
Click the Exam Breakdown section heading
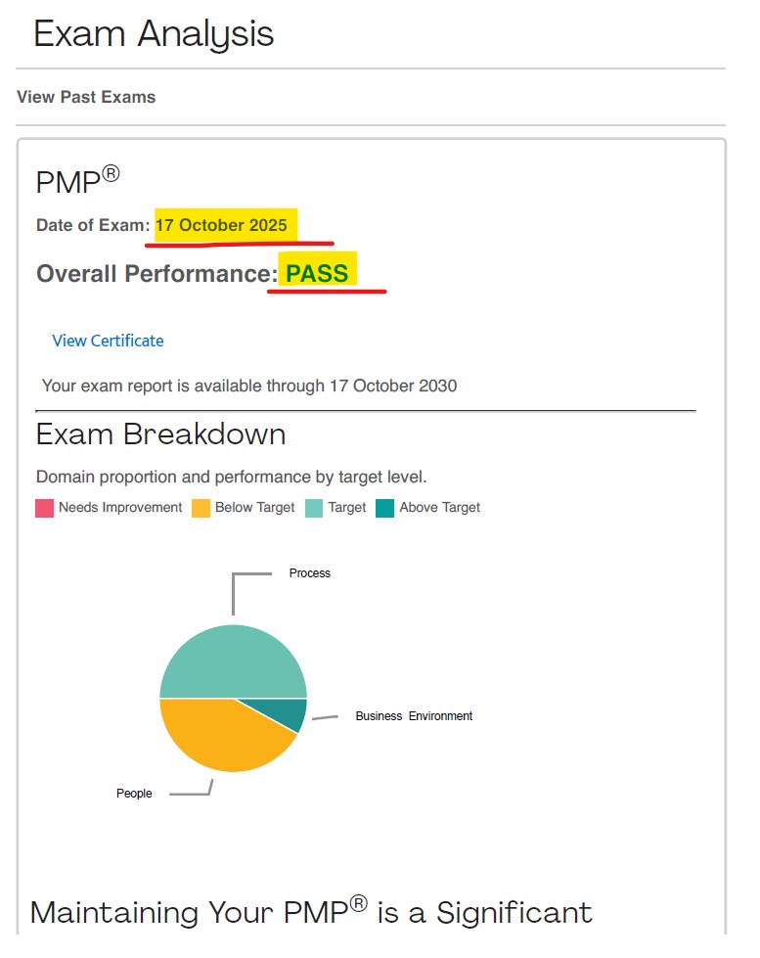(x=160, y=433)
